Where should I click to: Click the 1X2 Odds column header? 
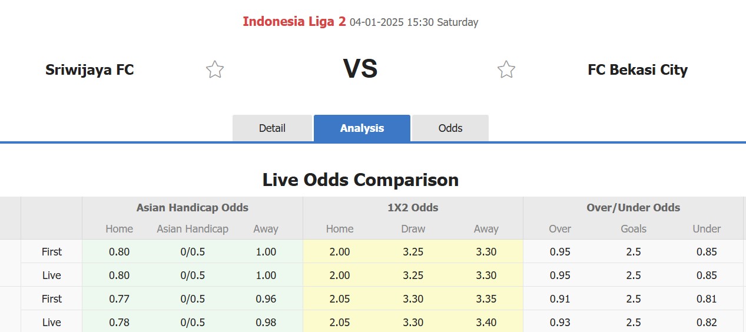pos(413,208)
